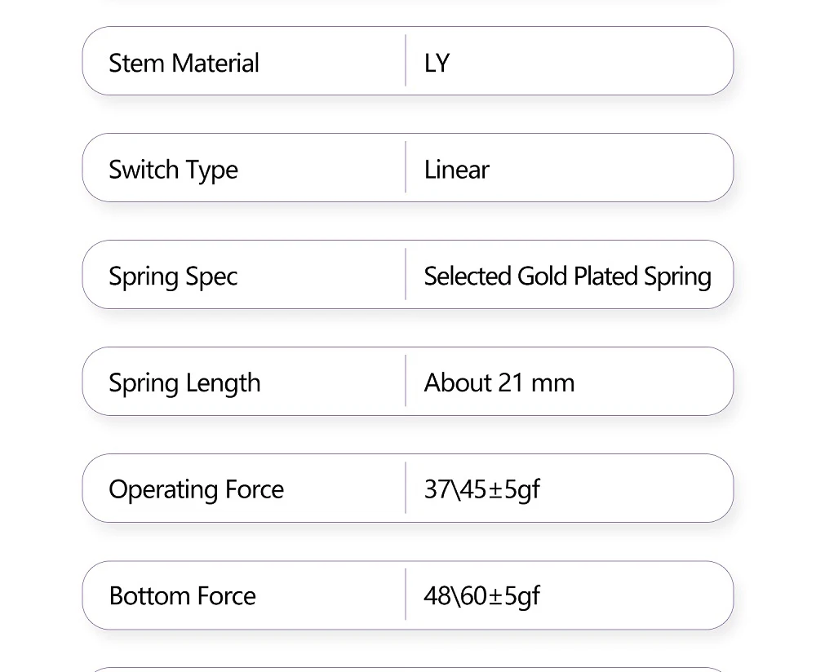Click the Spring Length label
The height and width of the screenshot is (672, 816).
tap(184, 383)
